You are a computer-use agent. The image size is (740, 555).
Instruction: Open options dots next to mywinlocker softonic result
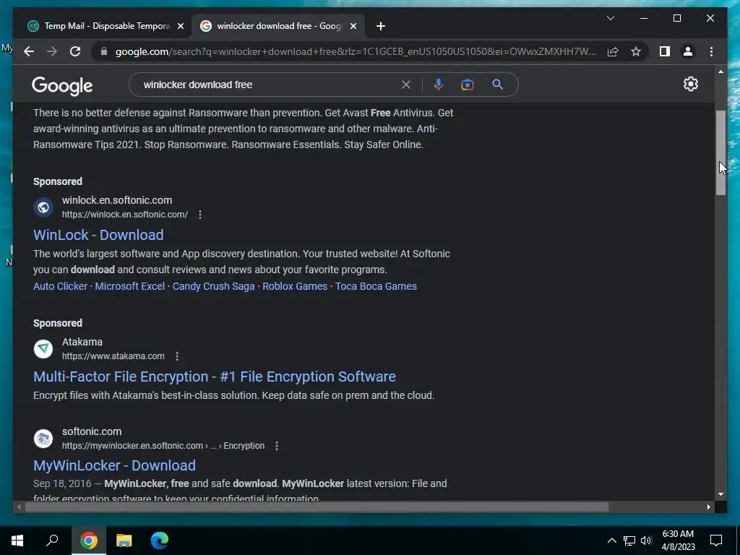point(277,446)
